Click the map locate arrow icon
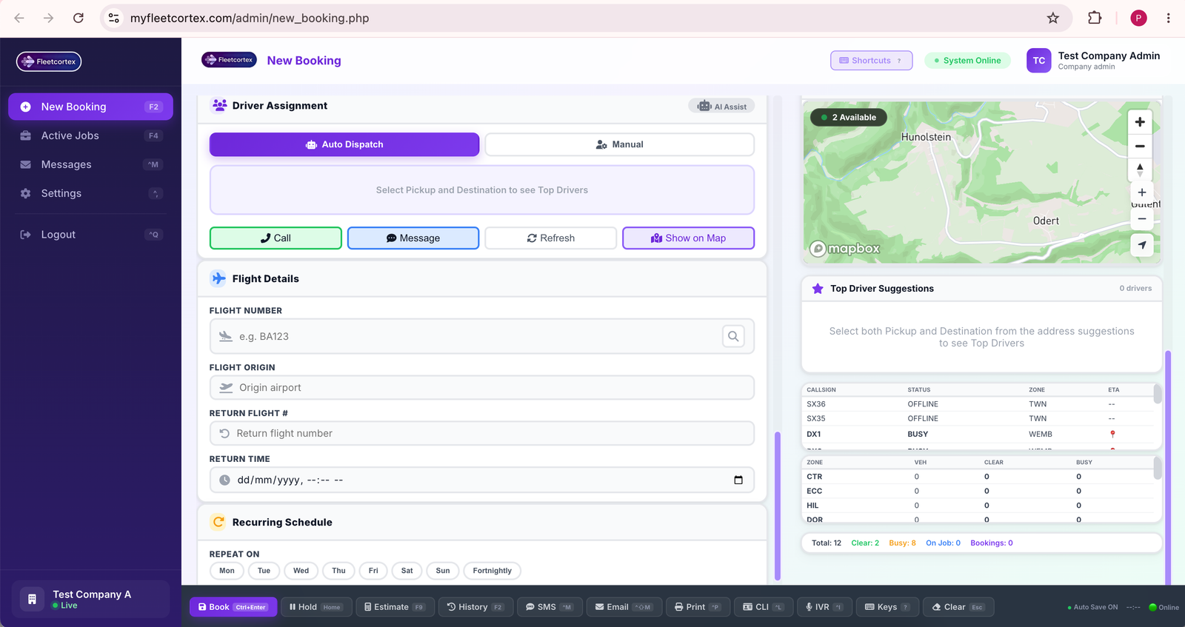Screen dimensions: 1185x627 tap(1142, 245)
